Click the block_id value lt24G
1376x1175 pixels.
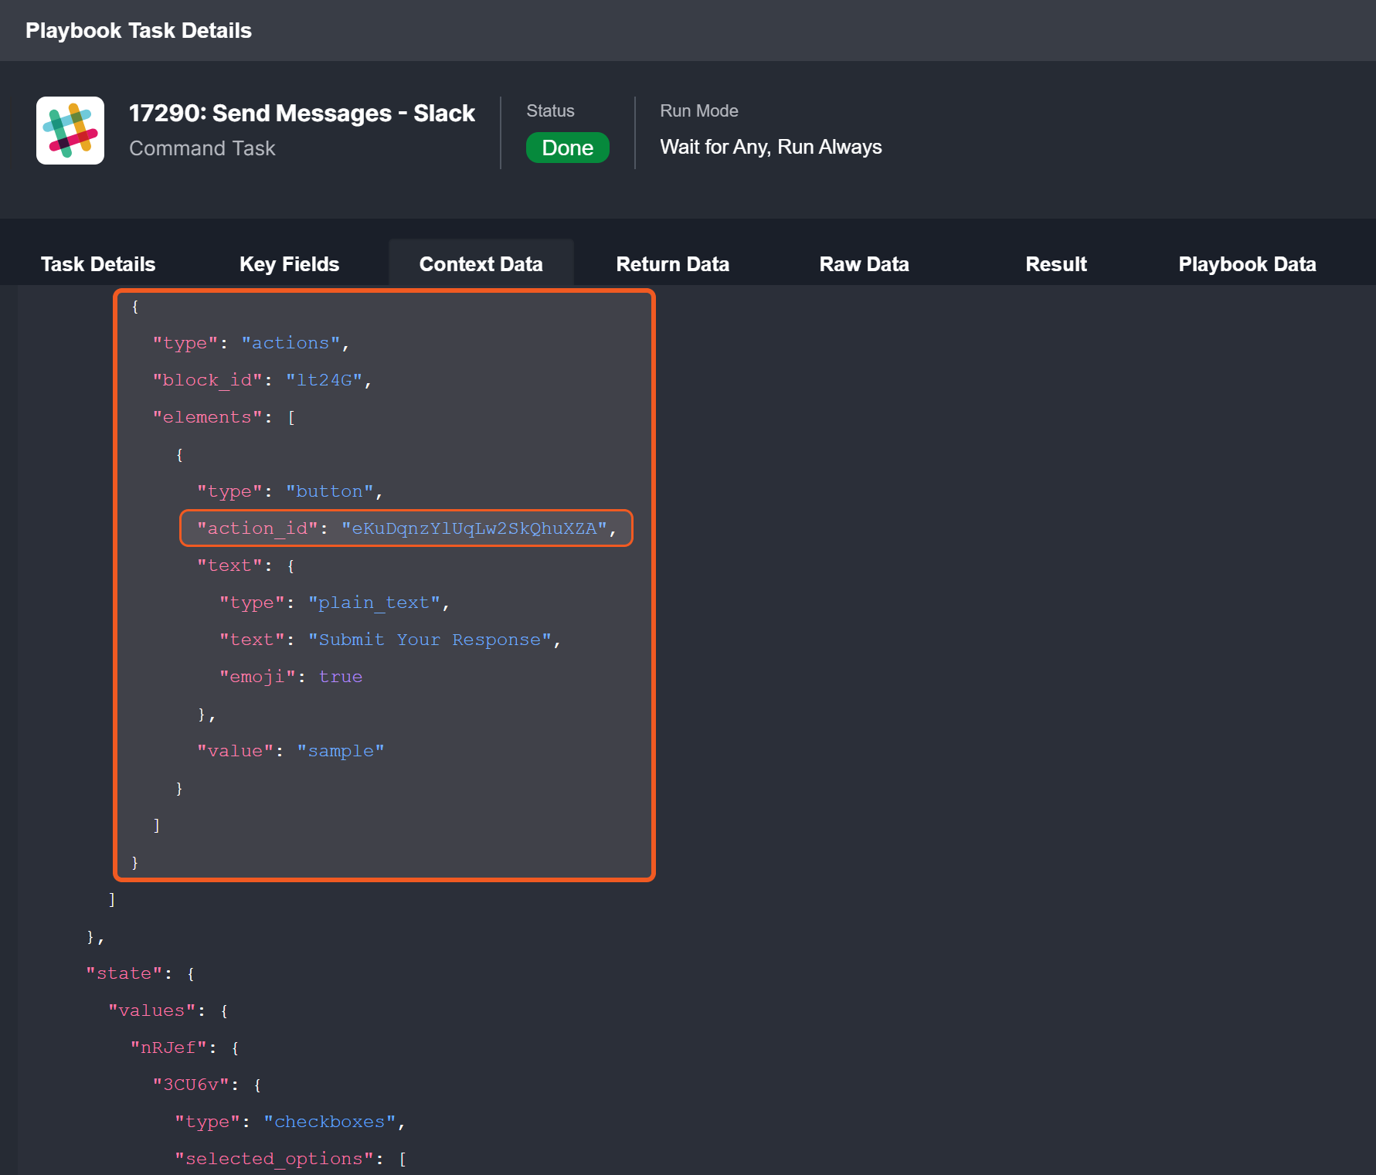point(324,380)
